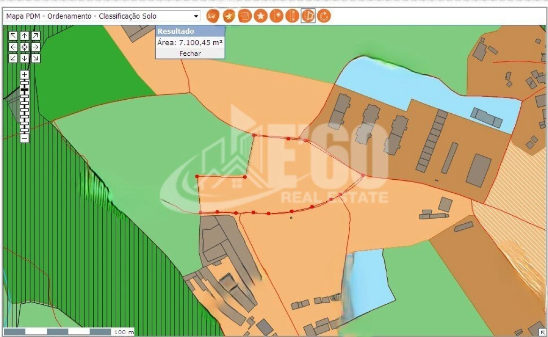This screenshot has height=337, width=548.
Task: Zoom out using the minus button
Action: coord(24,139)
